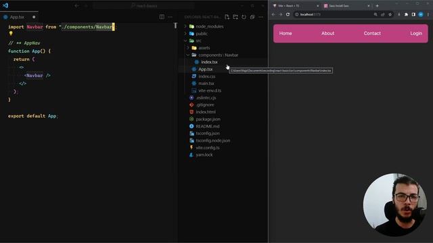Click the share icon in address bar
Screen dimensions: 433x243
pos(383,14)
